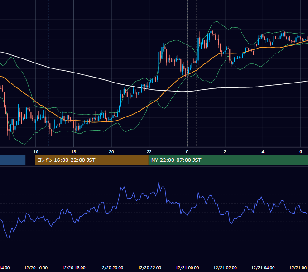This screenshot has width=308, height=272.
Task: Click the 2 hour label on price chart axis
Action: (x=225, y=152)
